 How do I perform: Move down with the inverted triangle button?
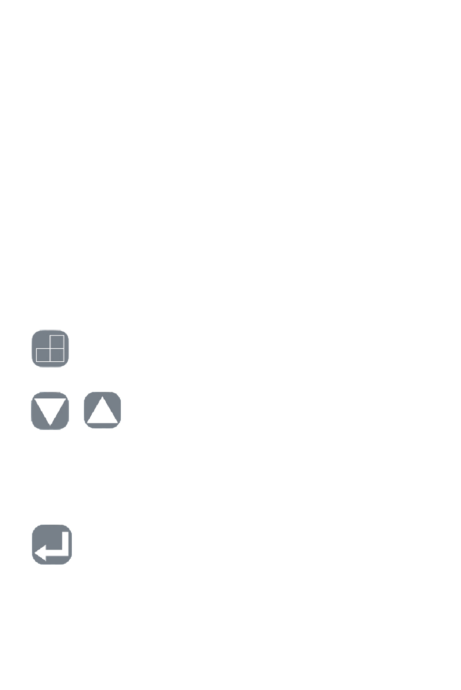(50, 410)
